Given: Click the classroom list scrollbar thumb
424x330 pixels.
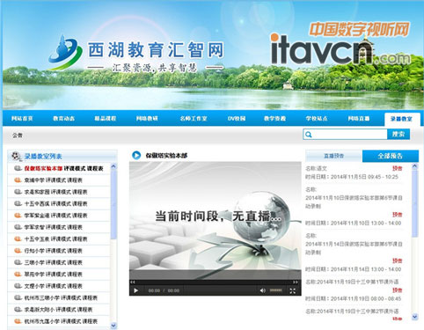Looking at the screenshot, I should coord(113,204).
